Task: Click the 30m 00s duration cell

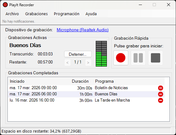Action: click(x=85, y=88)
